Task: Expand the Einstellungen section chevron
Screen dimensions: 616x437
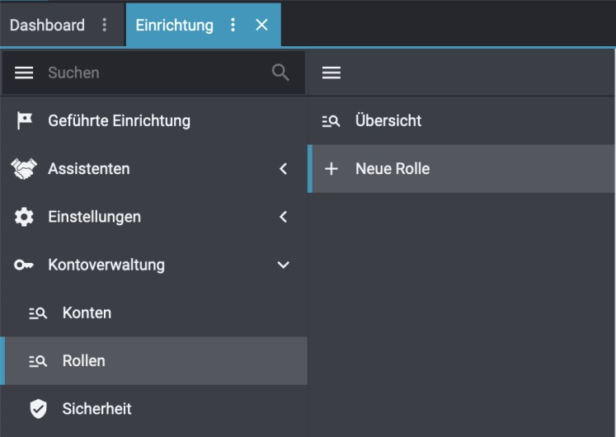Action: tap(284, 217)
